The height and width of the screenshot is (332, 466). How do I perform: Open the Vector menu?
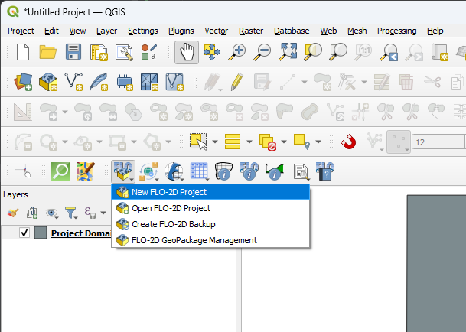pyautogui.click(x=216, y=31)
